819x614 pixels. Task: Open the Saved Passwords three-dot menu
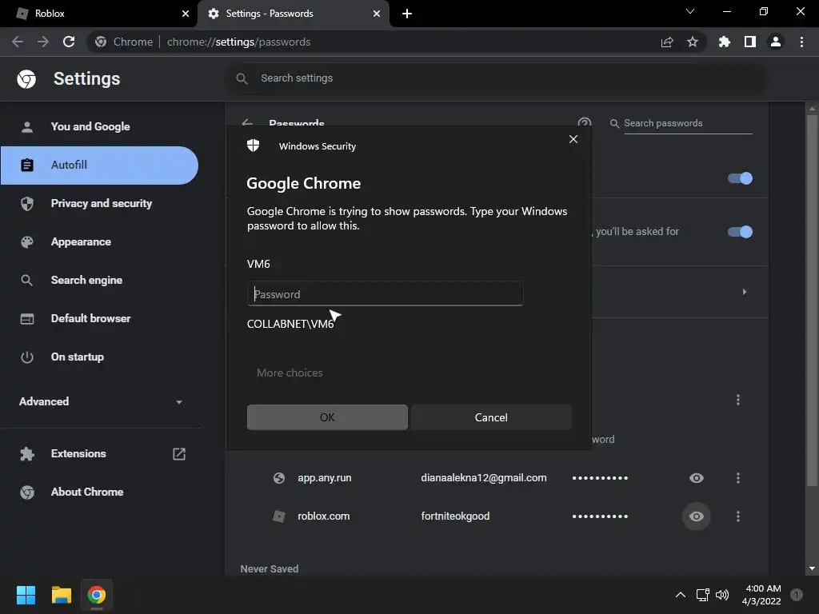tap(737, 400)
